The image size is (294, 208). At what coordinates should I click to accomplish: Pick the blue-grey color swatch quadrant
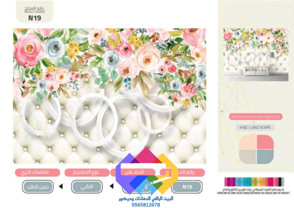coord(265,157)
